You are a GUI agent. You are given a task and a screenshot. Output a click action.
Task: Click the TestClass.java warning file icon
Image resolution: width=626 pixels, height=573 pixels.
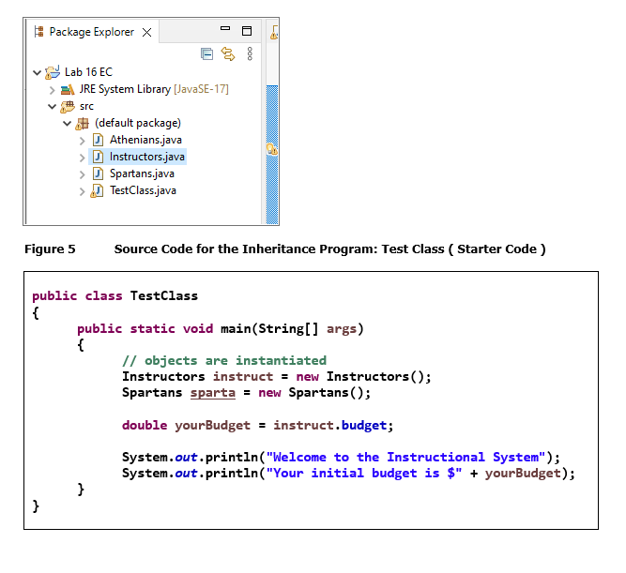click(x=97, y=190)
